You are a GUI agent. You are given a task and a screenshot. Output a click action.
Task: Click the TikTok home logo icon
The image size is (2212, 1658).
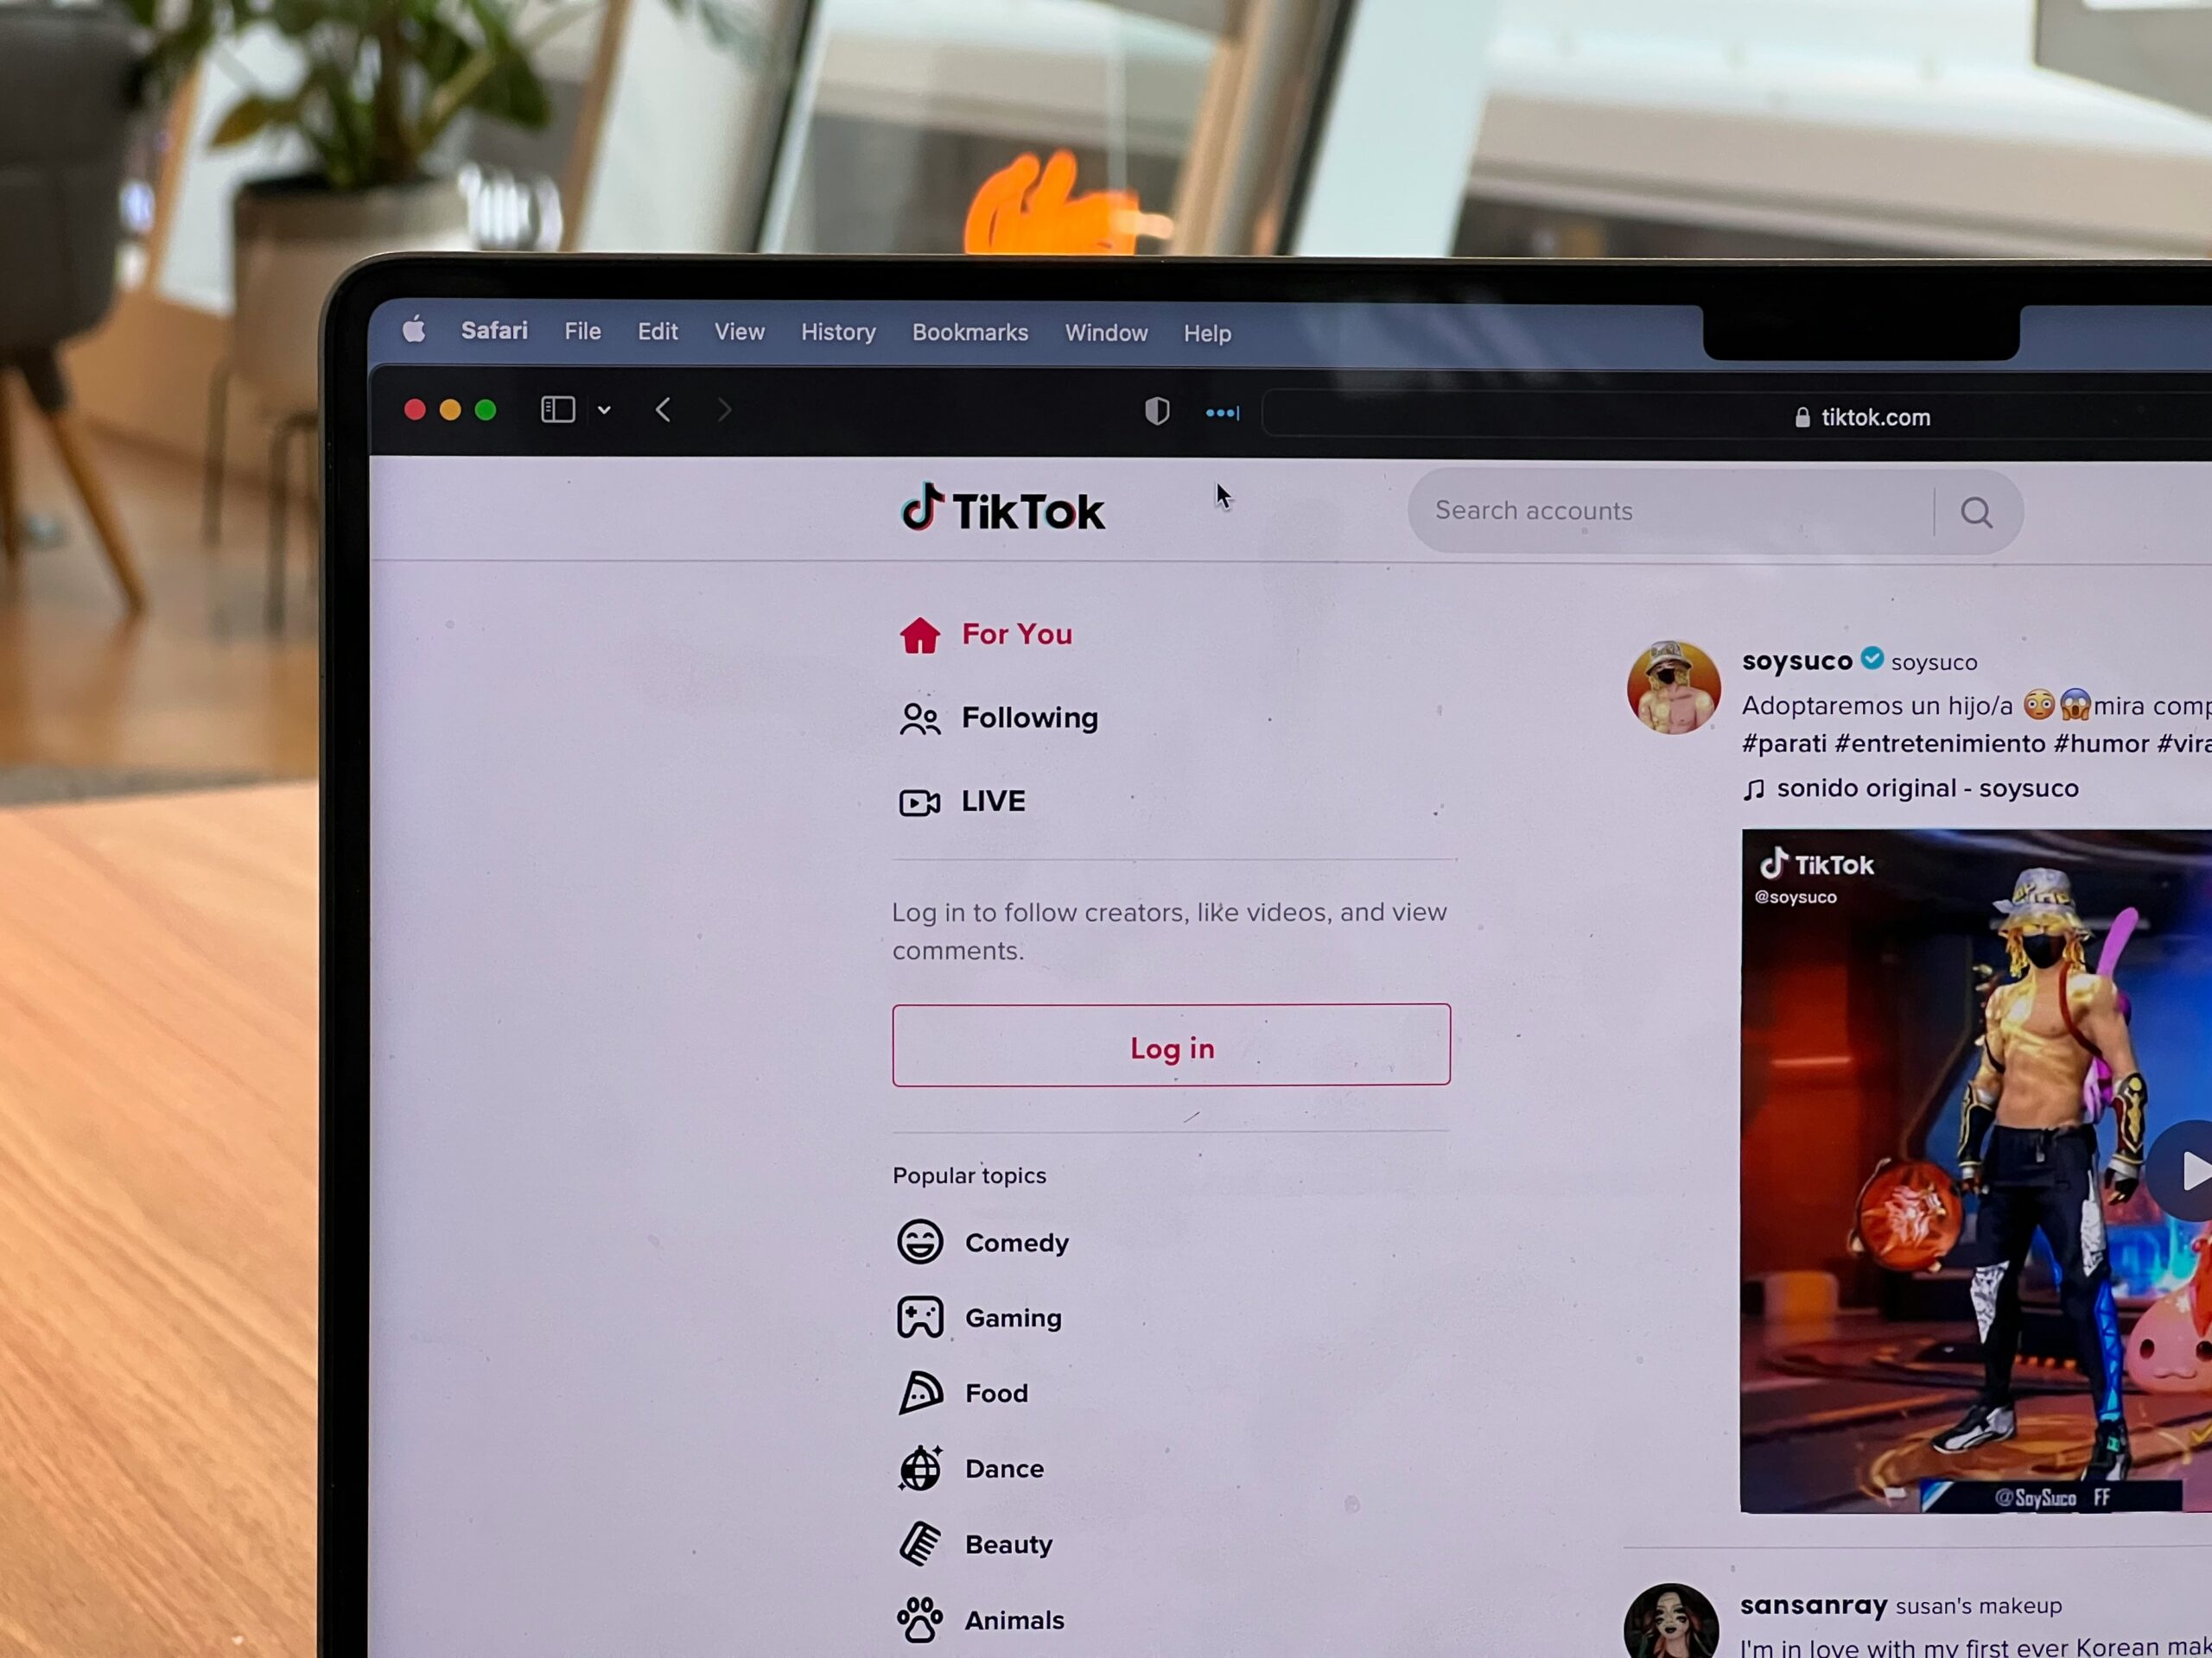click(923, 509)
